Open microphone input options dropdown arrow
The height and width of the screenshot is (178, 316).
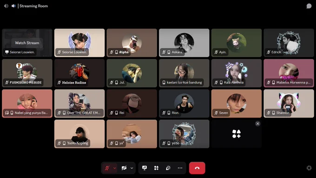115,168
